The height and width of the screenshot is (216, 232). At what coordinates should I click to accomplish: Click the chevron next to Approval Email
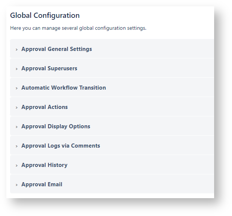tap(17, 185)
